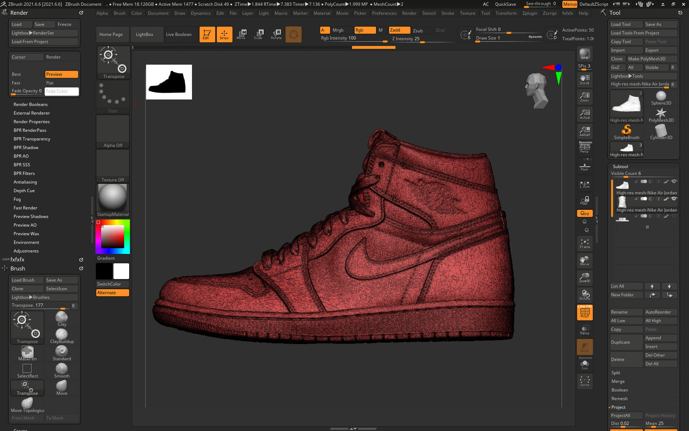The width and height of the screenshot is (689, 431).
Task: Open the Stroke menu
Action: click(x=447, y=13)
